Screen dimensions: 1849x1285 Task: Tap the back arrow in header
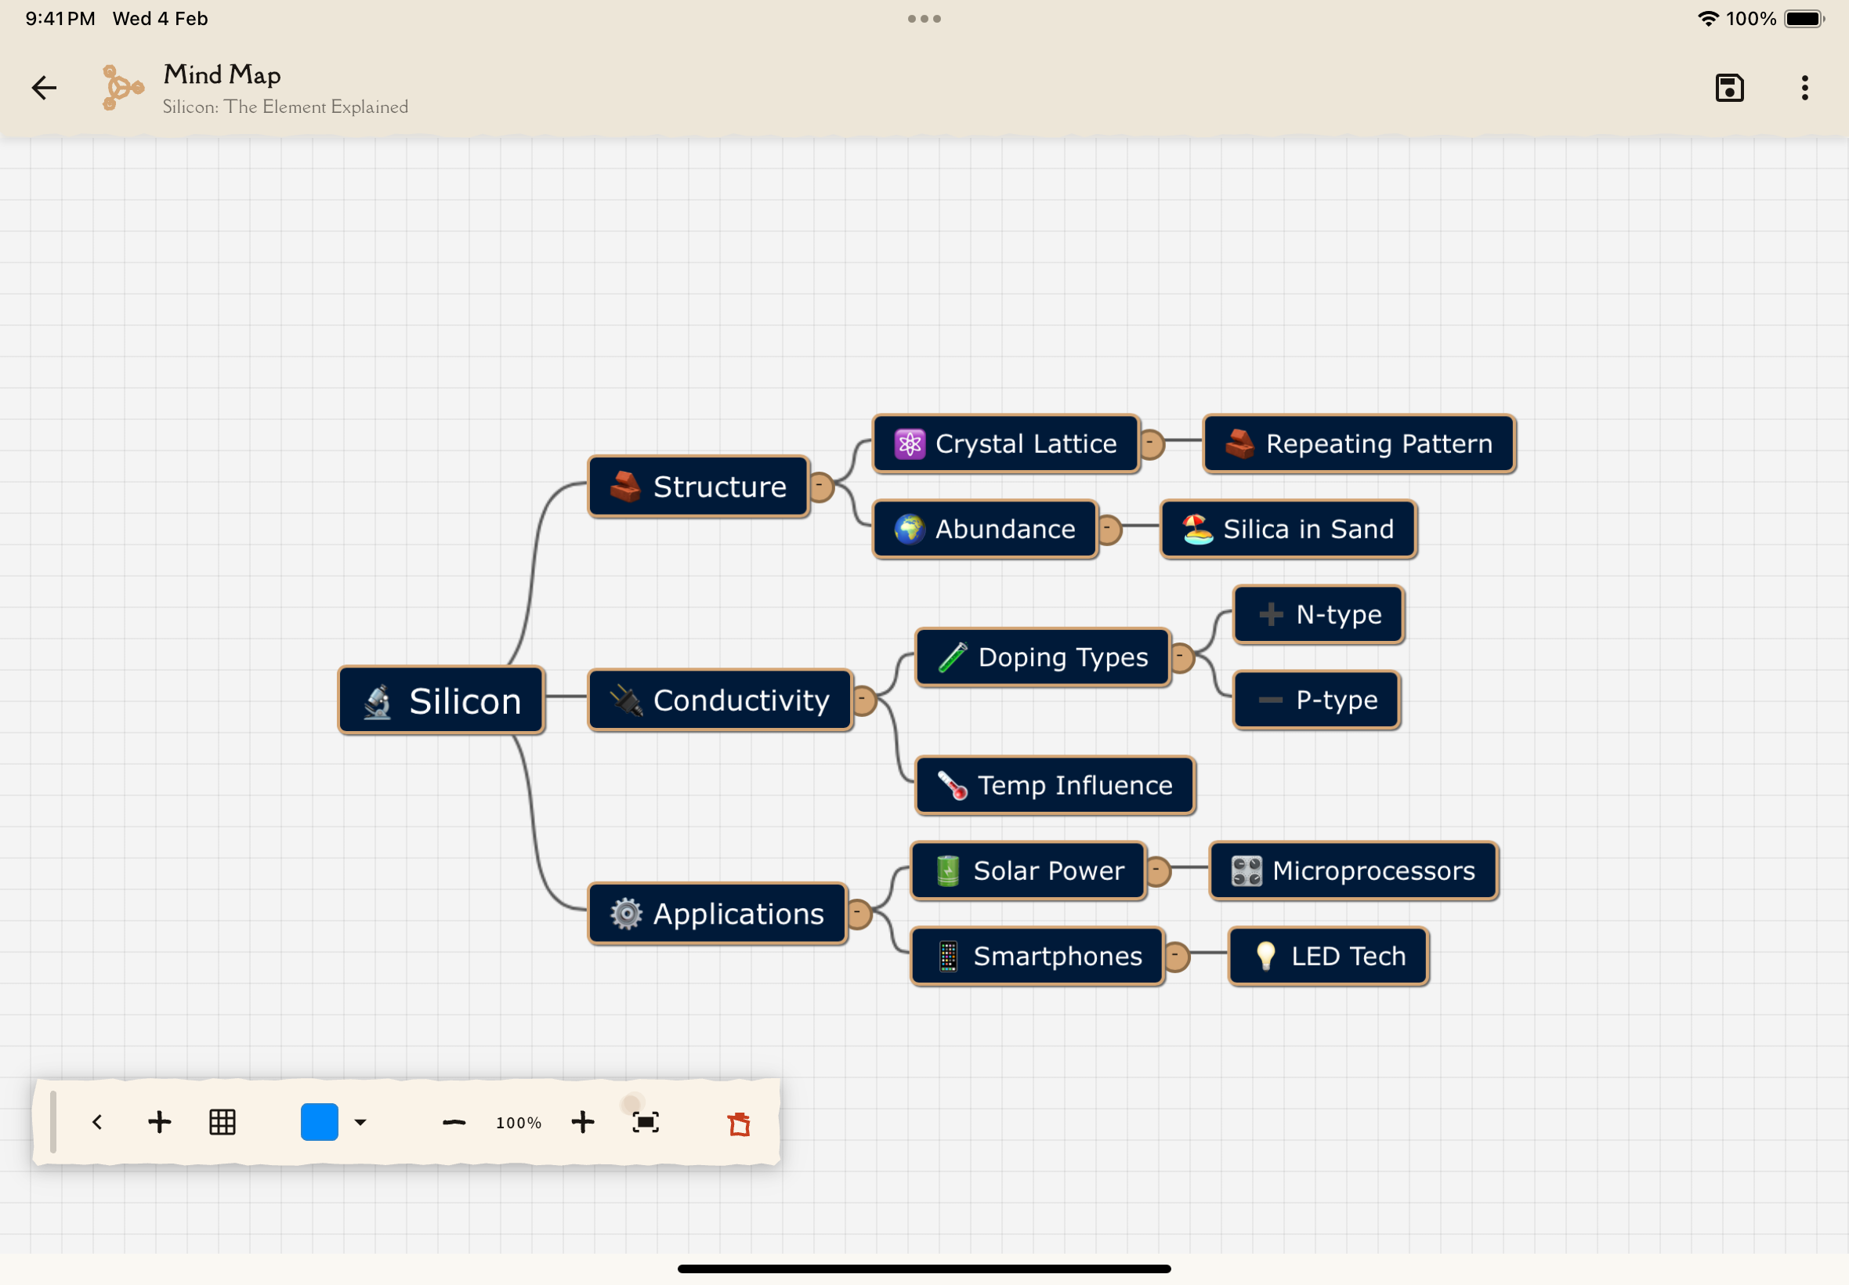[x=45, y=87]
